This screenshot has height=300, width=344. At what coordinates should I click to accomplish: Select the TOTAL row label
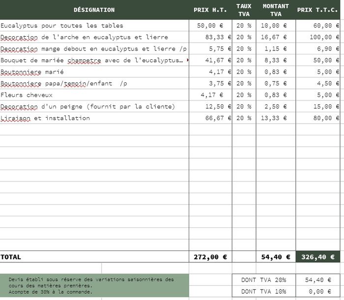click(x=11, y=257)
